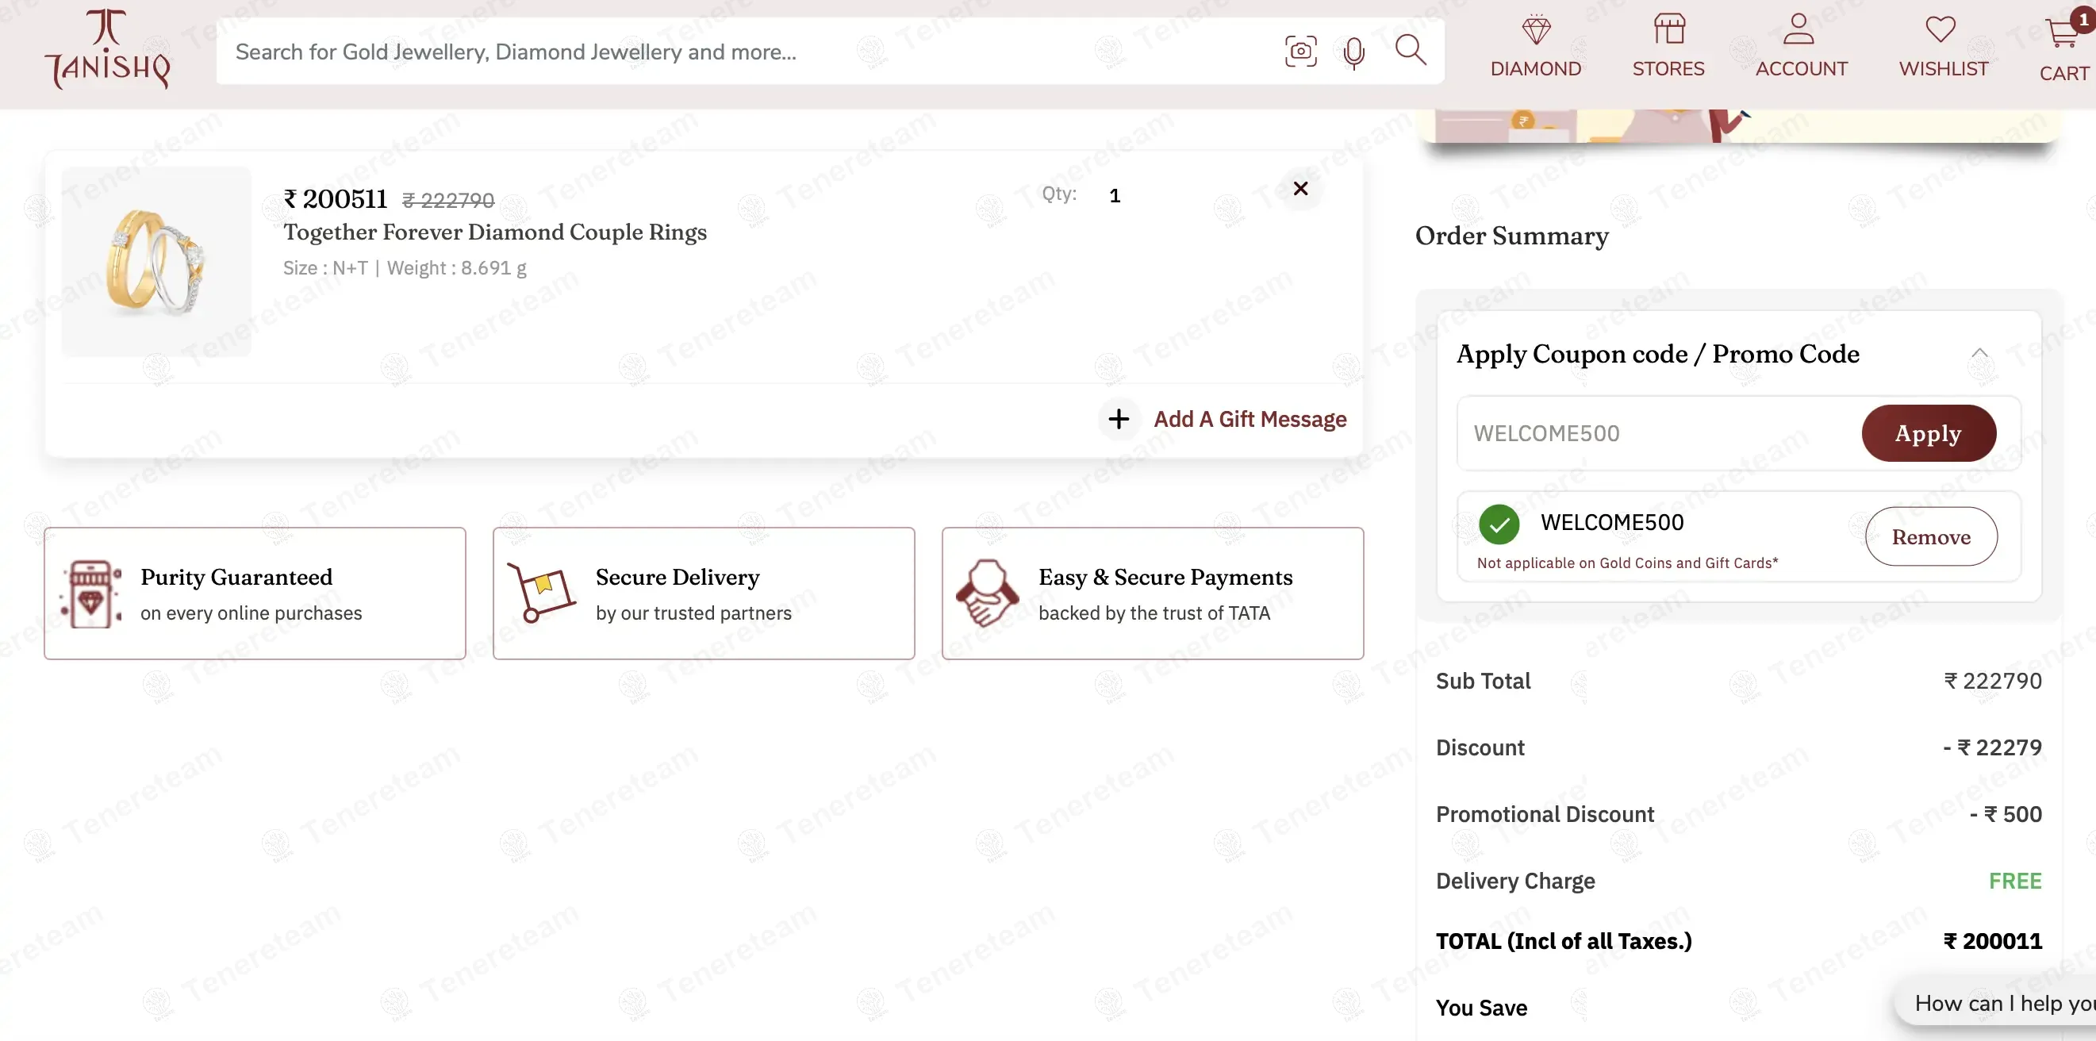Click the Order Summary heading

[1512, 236]
